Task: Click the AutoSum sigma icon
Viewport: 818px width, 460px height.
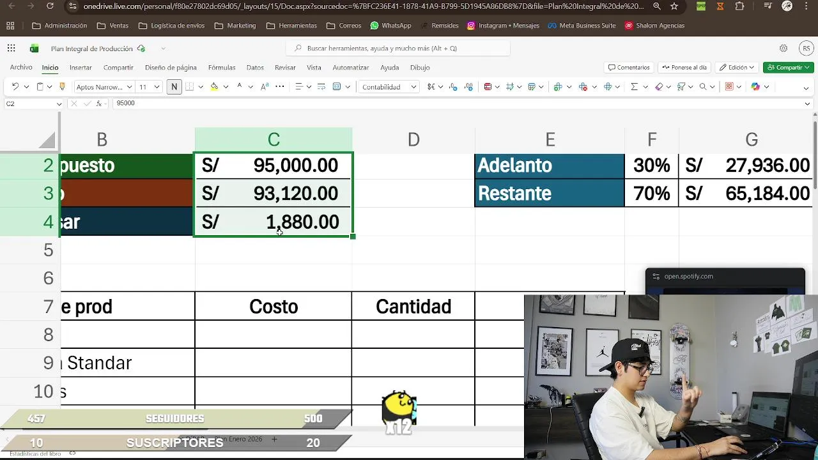Action: coord(634,87)
